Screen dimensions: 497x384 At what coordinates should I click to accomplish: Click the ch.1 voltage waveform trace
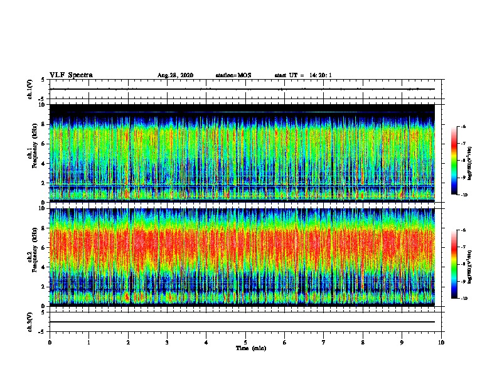tap(242, 89)
